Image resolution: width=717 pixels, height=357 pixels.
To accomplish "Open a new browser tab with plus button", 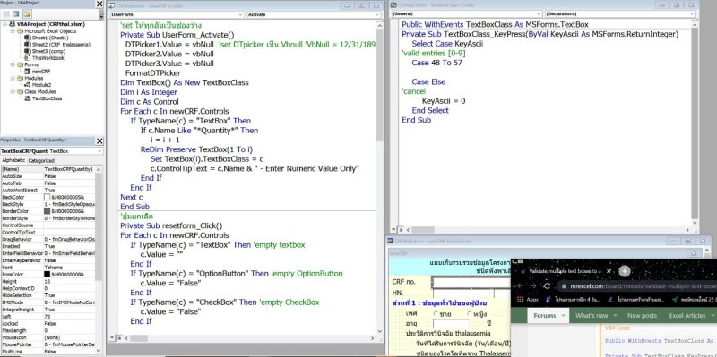I will point(625,271).
